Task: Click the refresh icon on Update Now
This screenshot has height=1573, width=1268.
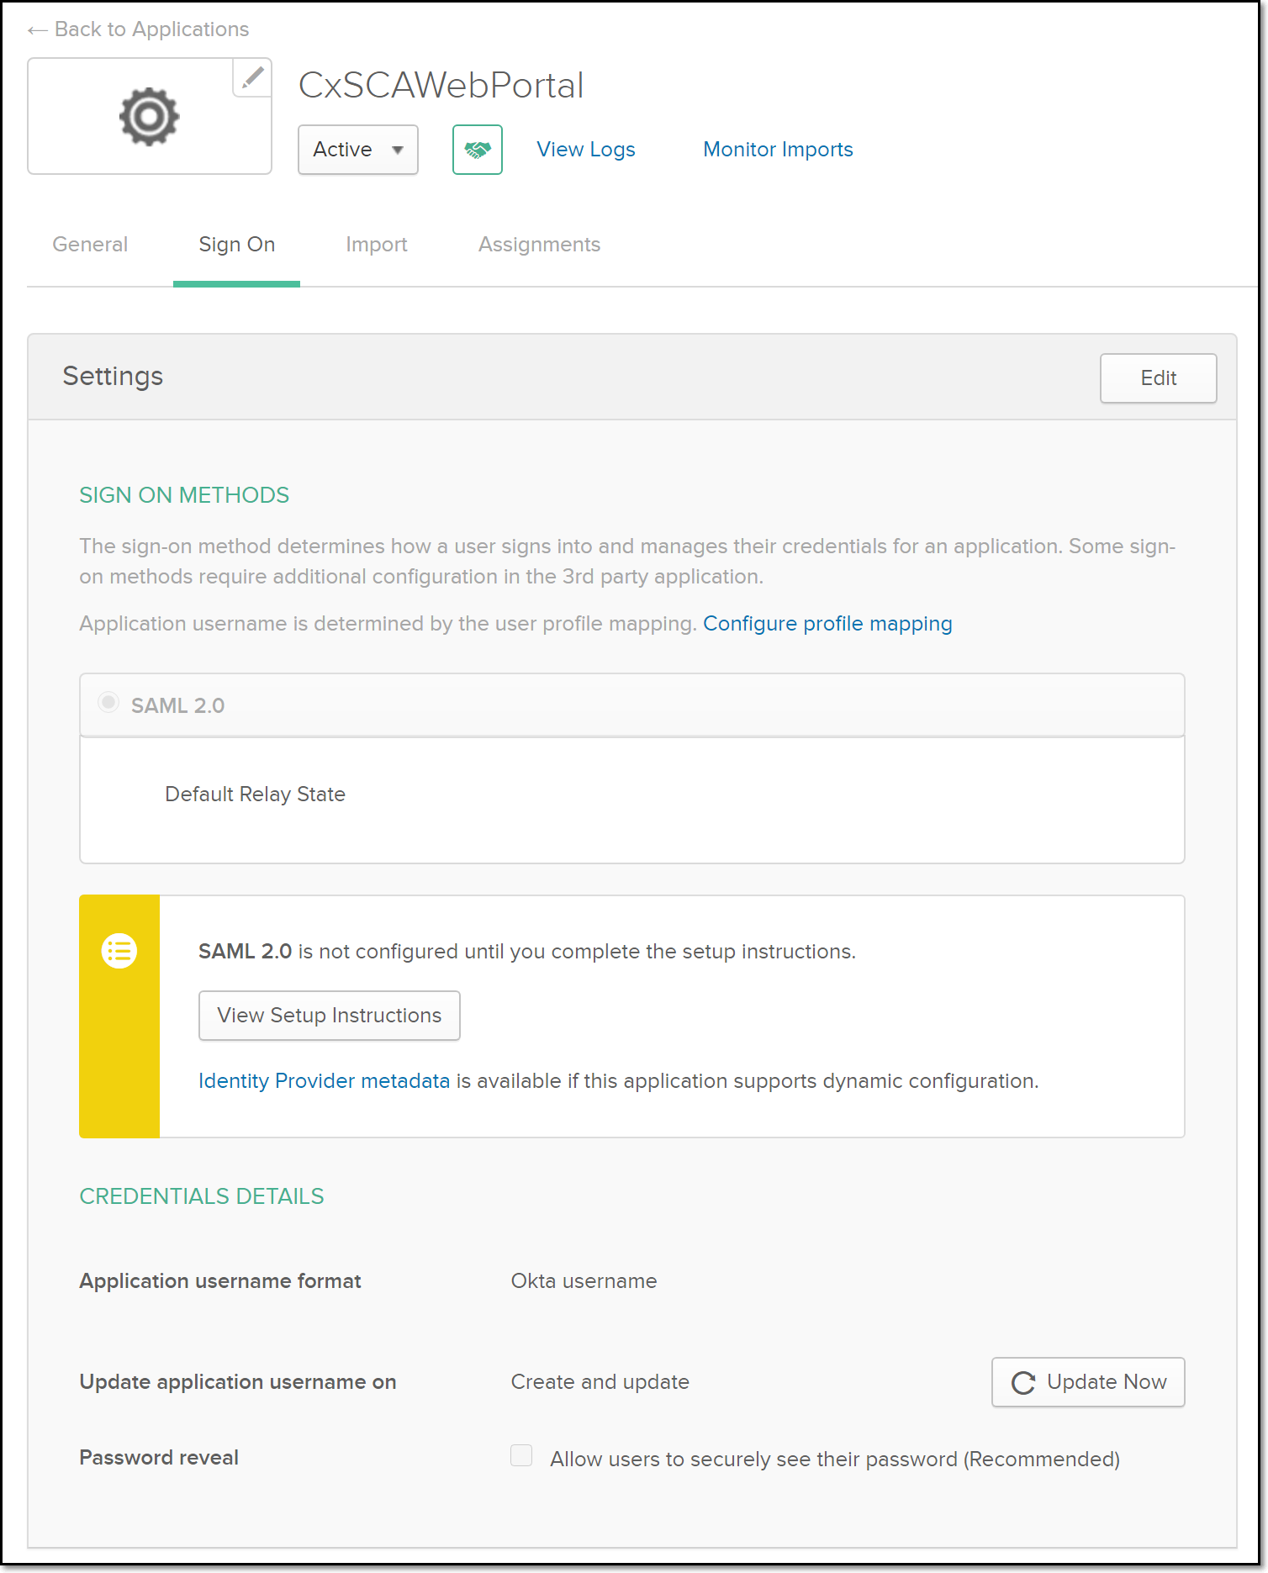Action: click(x=1022, y=1383)
